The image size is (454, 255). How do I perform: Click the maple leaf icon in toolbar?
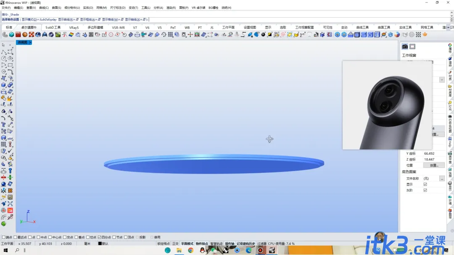[425, 35]
